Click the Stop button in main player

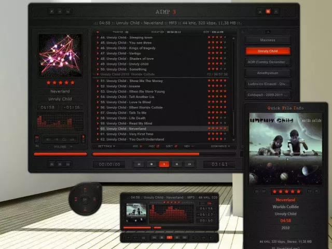[151, 164]
